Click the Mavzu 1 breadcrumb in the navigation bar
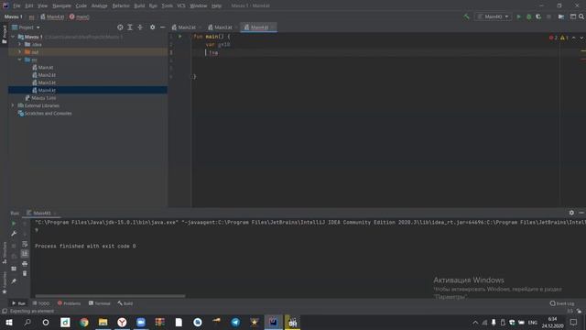The width and height of the screenshot is (586, 330). tap(14, 16)
